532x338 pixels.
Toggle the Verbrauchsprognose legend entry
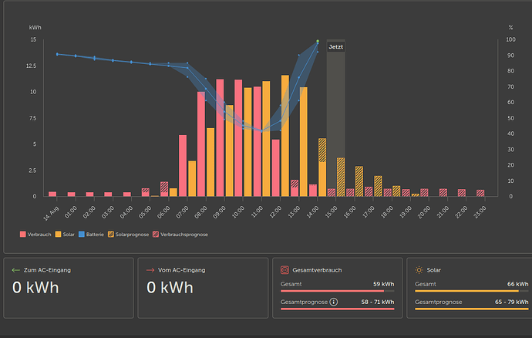[182, 234]
